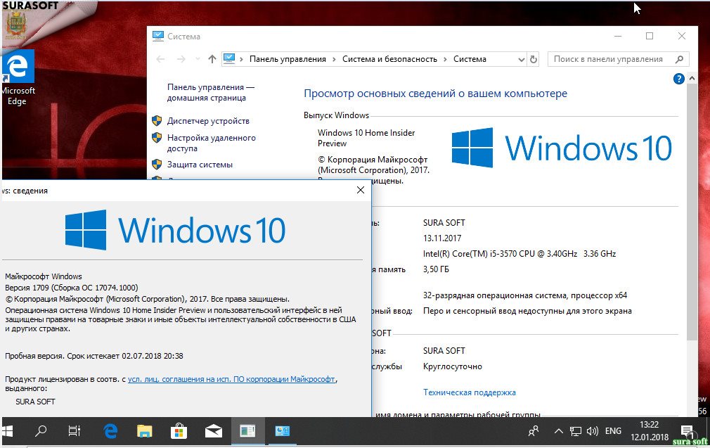Click '3,50 ГБ' memory value

pyautogui.click(x=436, y=269)
